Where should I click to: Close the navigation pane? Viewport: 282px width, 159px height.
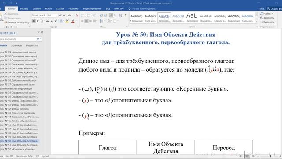point(42,32)
